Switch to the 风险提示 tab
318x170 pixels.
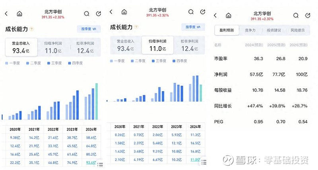click(x=297, y=30)
